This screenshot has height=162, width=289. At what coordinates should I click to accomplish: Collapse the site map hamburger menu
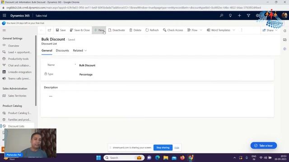4,30
